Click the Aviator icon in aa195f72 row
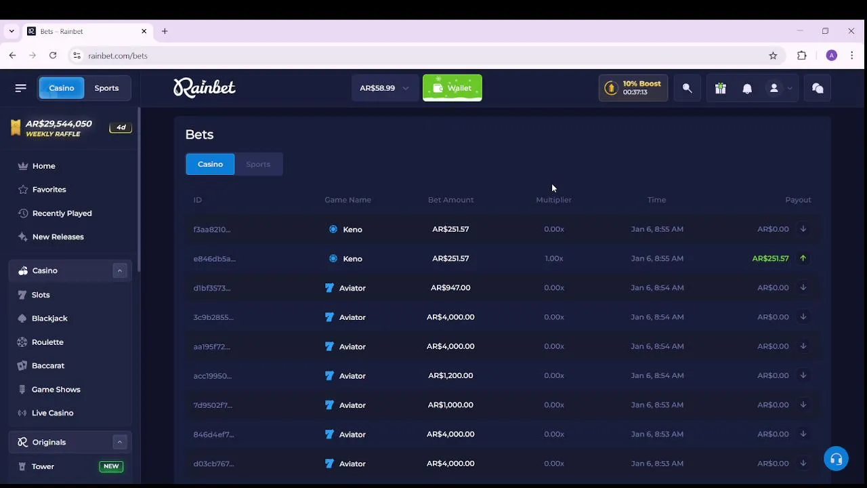 point(329,346)
